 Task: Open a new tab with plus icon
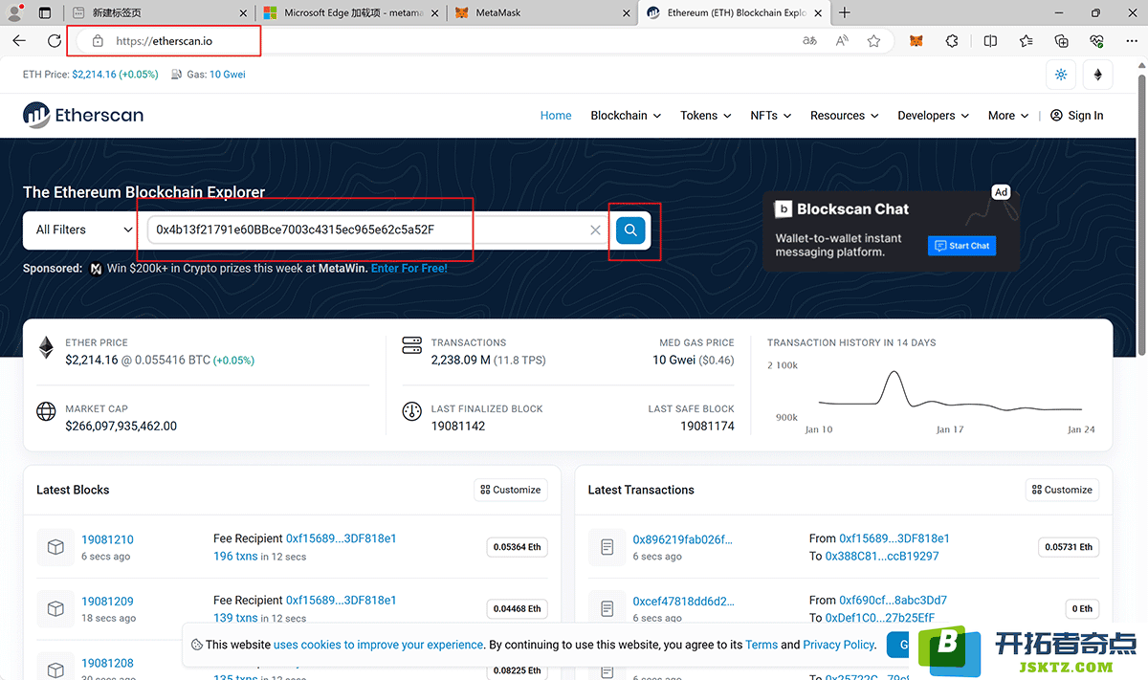845,13
